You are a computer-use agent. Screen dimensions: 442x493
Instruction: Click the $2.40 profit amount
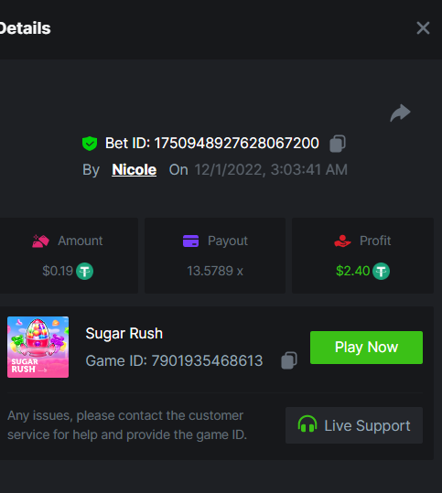point(352,271)
